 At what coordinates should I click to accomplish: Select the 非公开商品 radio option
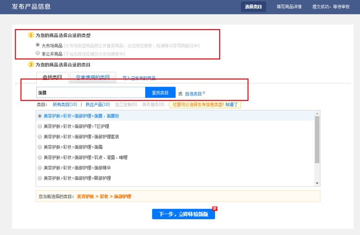coord(38,53)
